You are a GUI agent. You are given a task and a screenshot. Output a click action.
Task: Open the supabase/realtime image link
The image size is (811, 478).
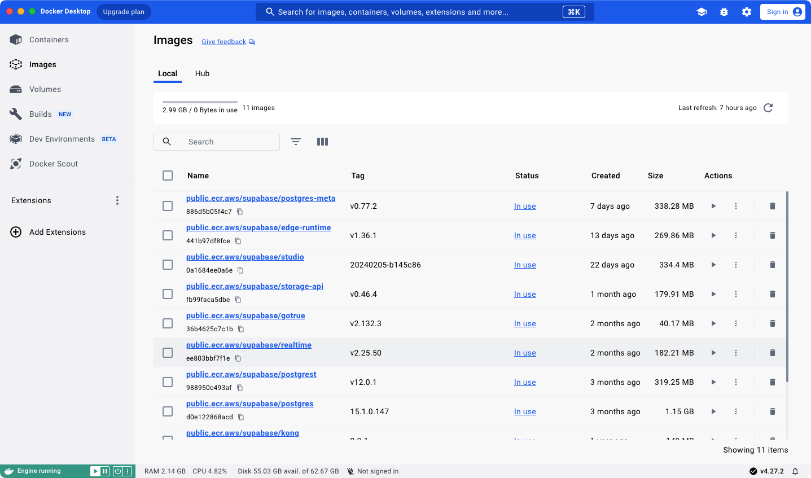[x=249, y=345]
